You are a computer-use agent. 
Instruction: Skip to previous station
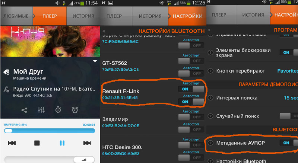click(x=12, y=143)
